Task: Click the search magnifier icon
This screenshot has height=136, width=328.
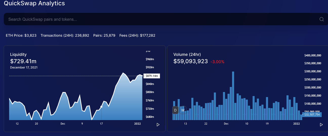Action: coord(322,19)
